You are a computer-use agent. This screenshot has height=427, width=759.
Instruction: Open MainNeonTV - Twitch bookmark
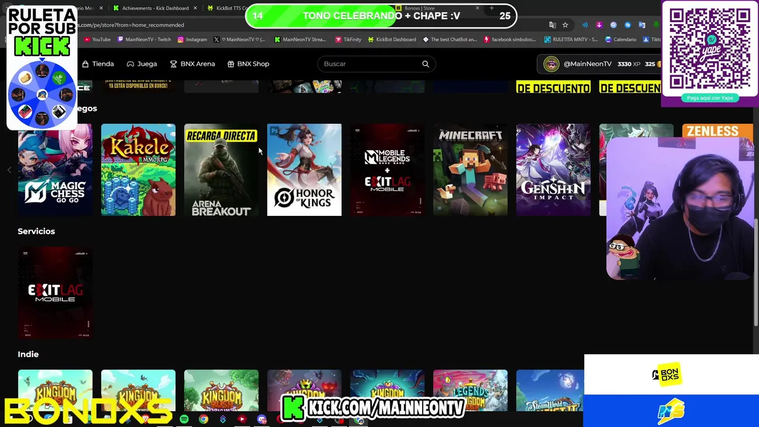pos(144,40)
